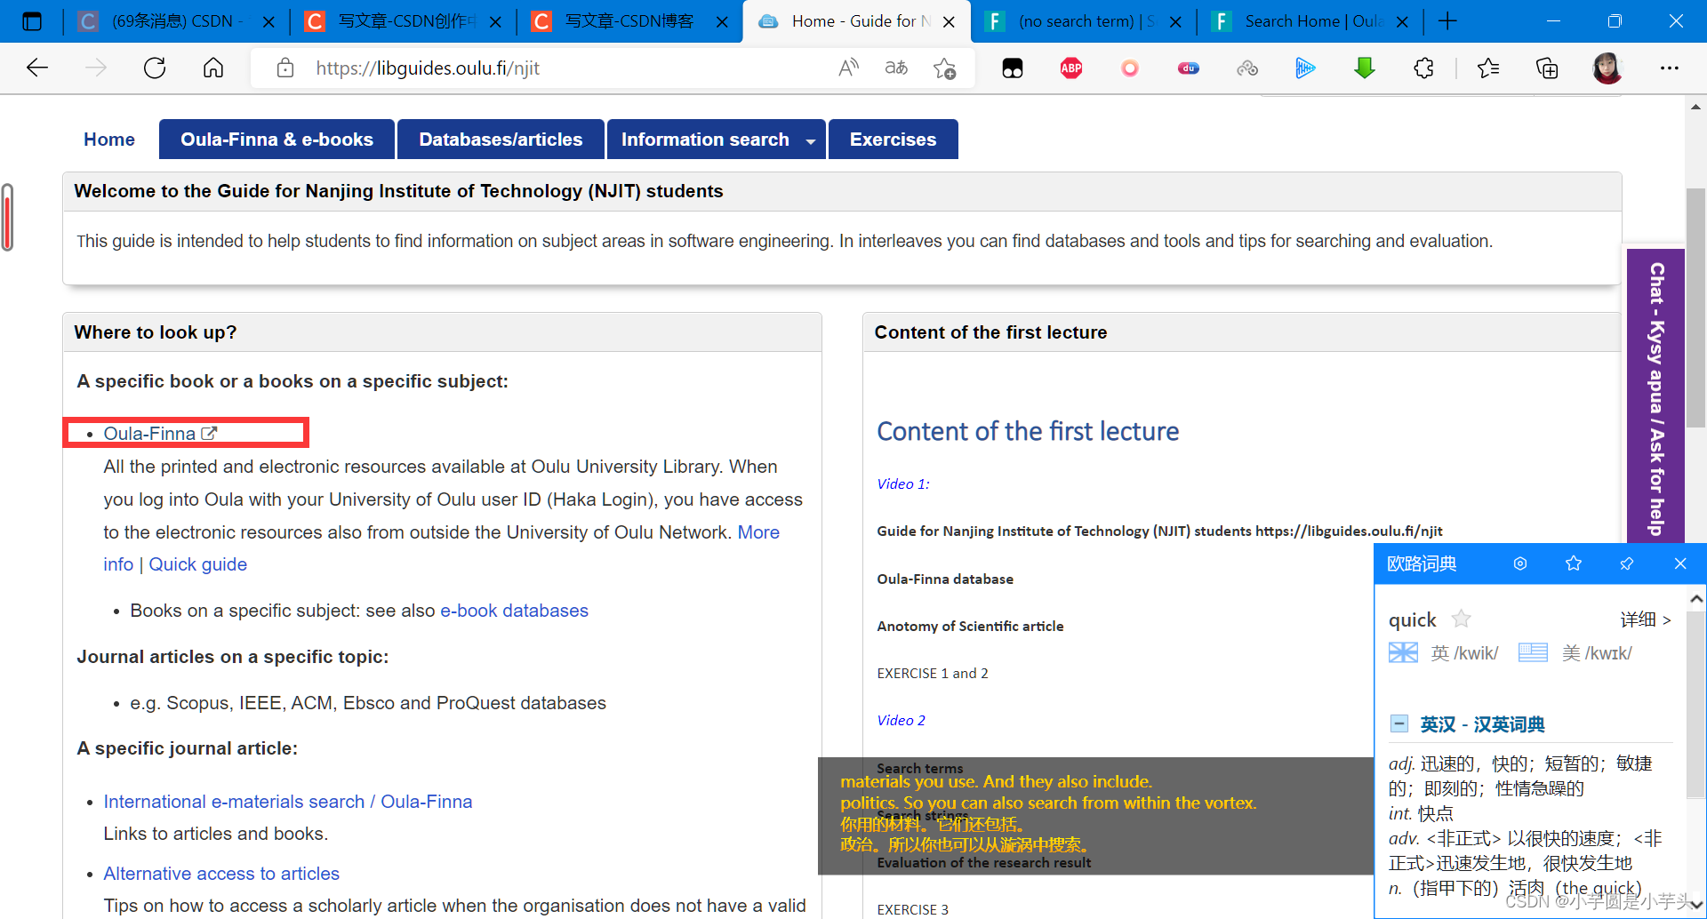The height and width of the screenshot is (919, 1707).
Task: Expand the Information search dropdown arrow
Action: (x=811, y=140)
